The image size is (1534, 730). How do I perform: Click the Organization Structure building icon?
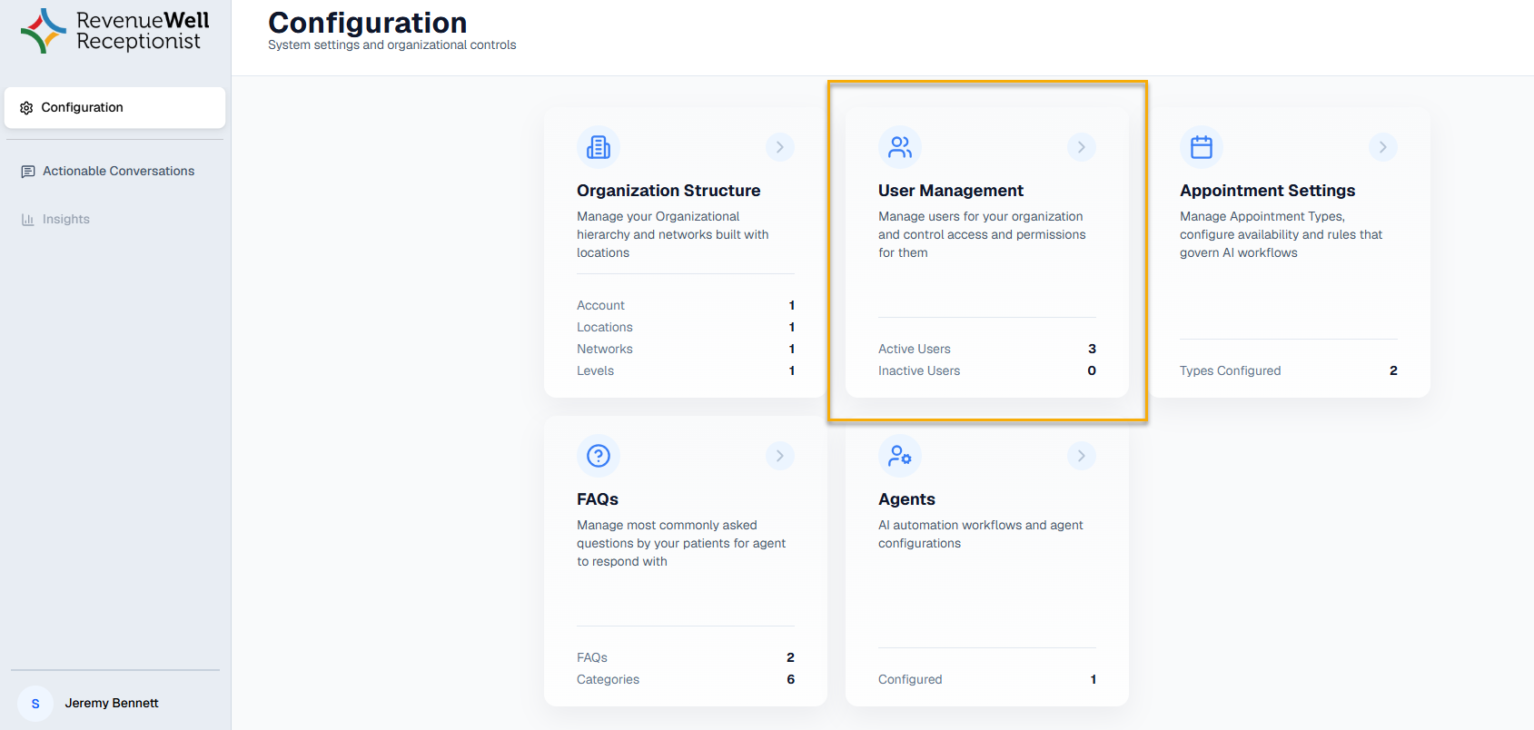[x=599, y=147]
